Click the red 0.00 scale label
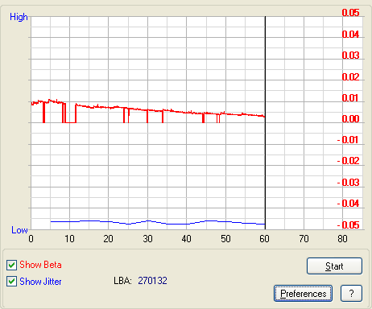Image resolution: width=372 pixels, height=309 pixels. coord(350,119)
